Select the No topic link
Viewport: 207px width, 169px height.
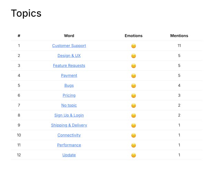coord(69,105)
